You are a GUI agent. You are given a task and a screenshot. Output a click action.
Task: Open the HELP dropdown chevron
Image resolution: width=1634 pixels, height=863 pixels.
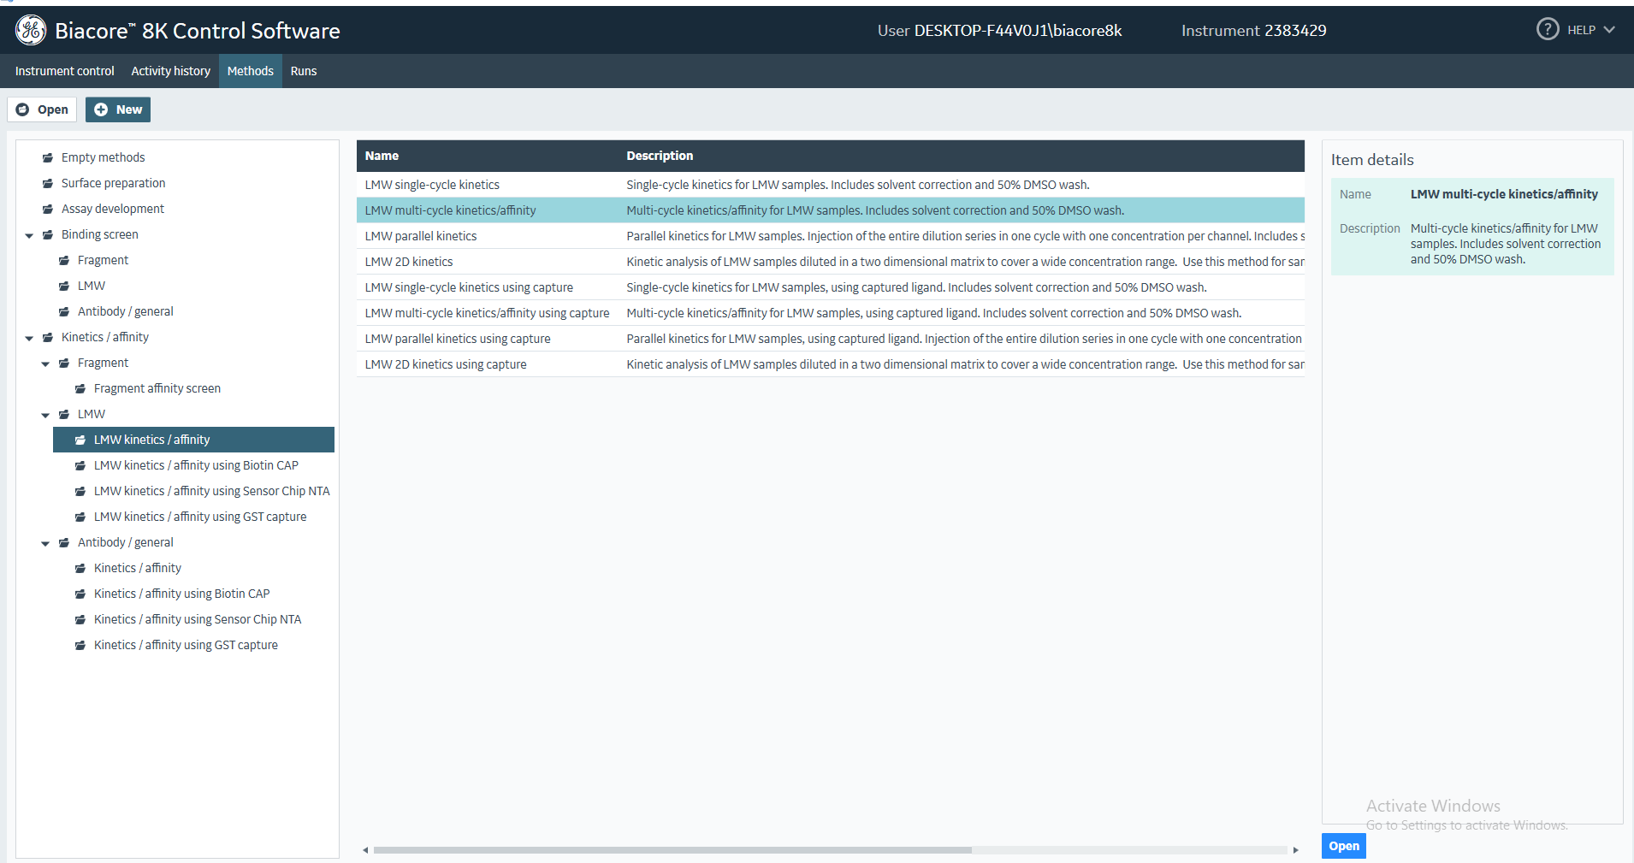[1609, 30]
